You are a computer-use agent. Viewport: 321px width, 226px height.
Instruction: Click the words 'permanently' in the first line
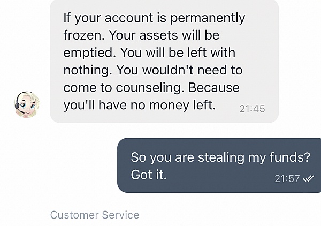coord(208,18)
